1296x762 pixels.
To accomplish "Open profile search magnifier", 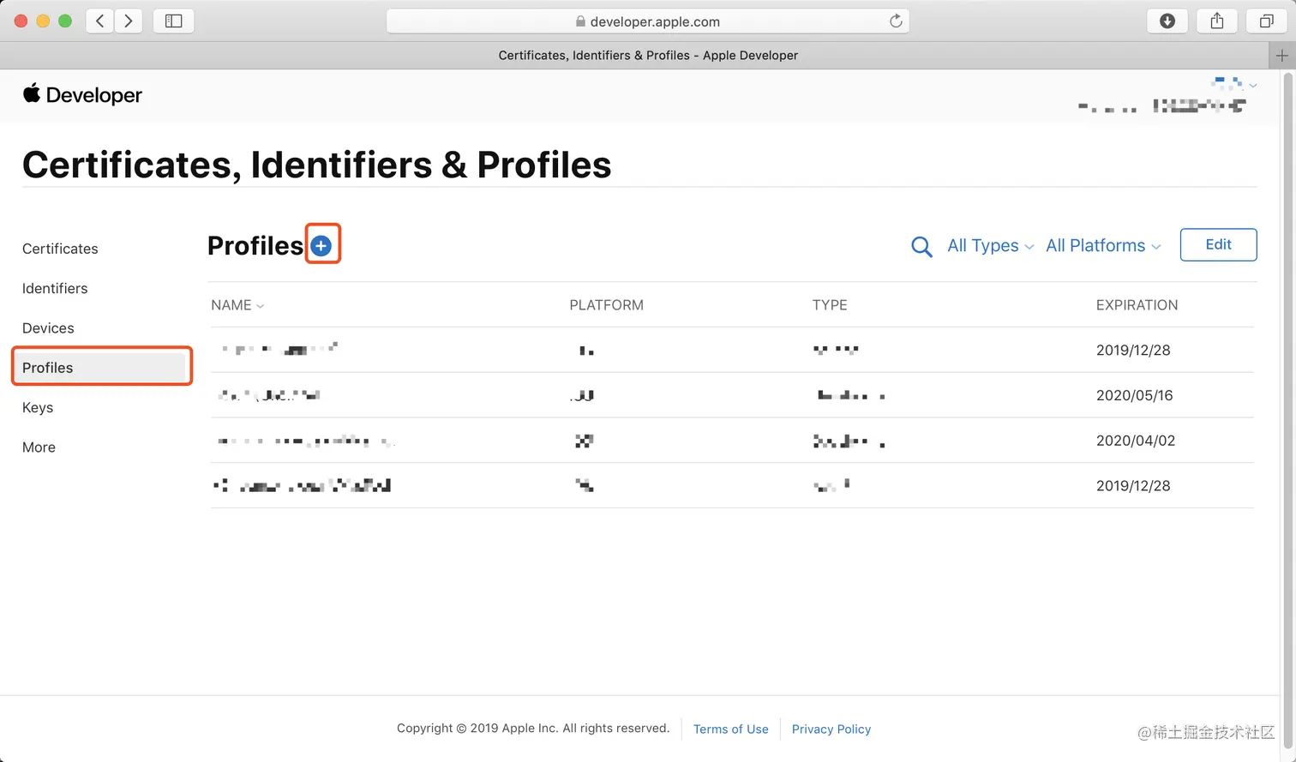I will [921, 247].
